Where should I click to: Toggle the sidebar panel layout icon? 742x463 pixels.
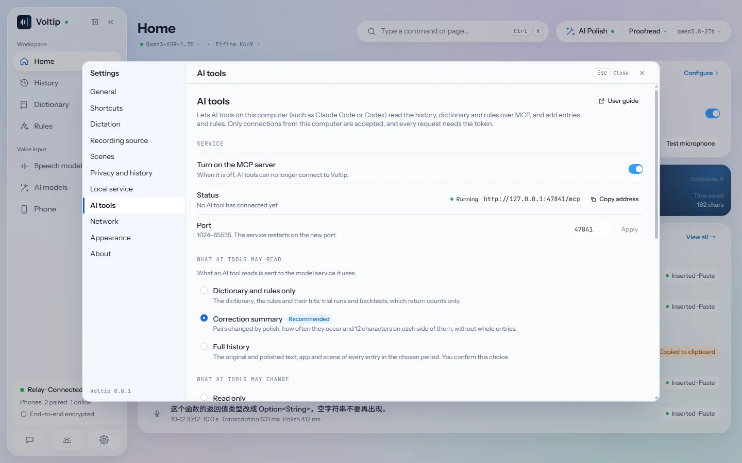click(95, 22)
